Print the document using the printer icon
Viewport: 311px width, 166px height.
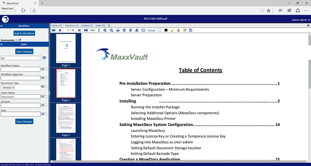click(118, 30)
